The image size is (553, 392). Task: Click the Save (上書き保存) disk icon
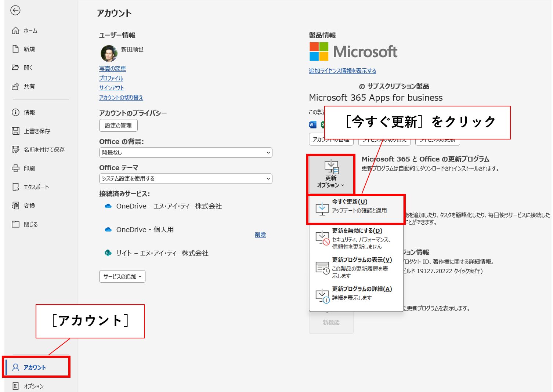coord(15,131)
